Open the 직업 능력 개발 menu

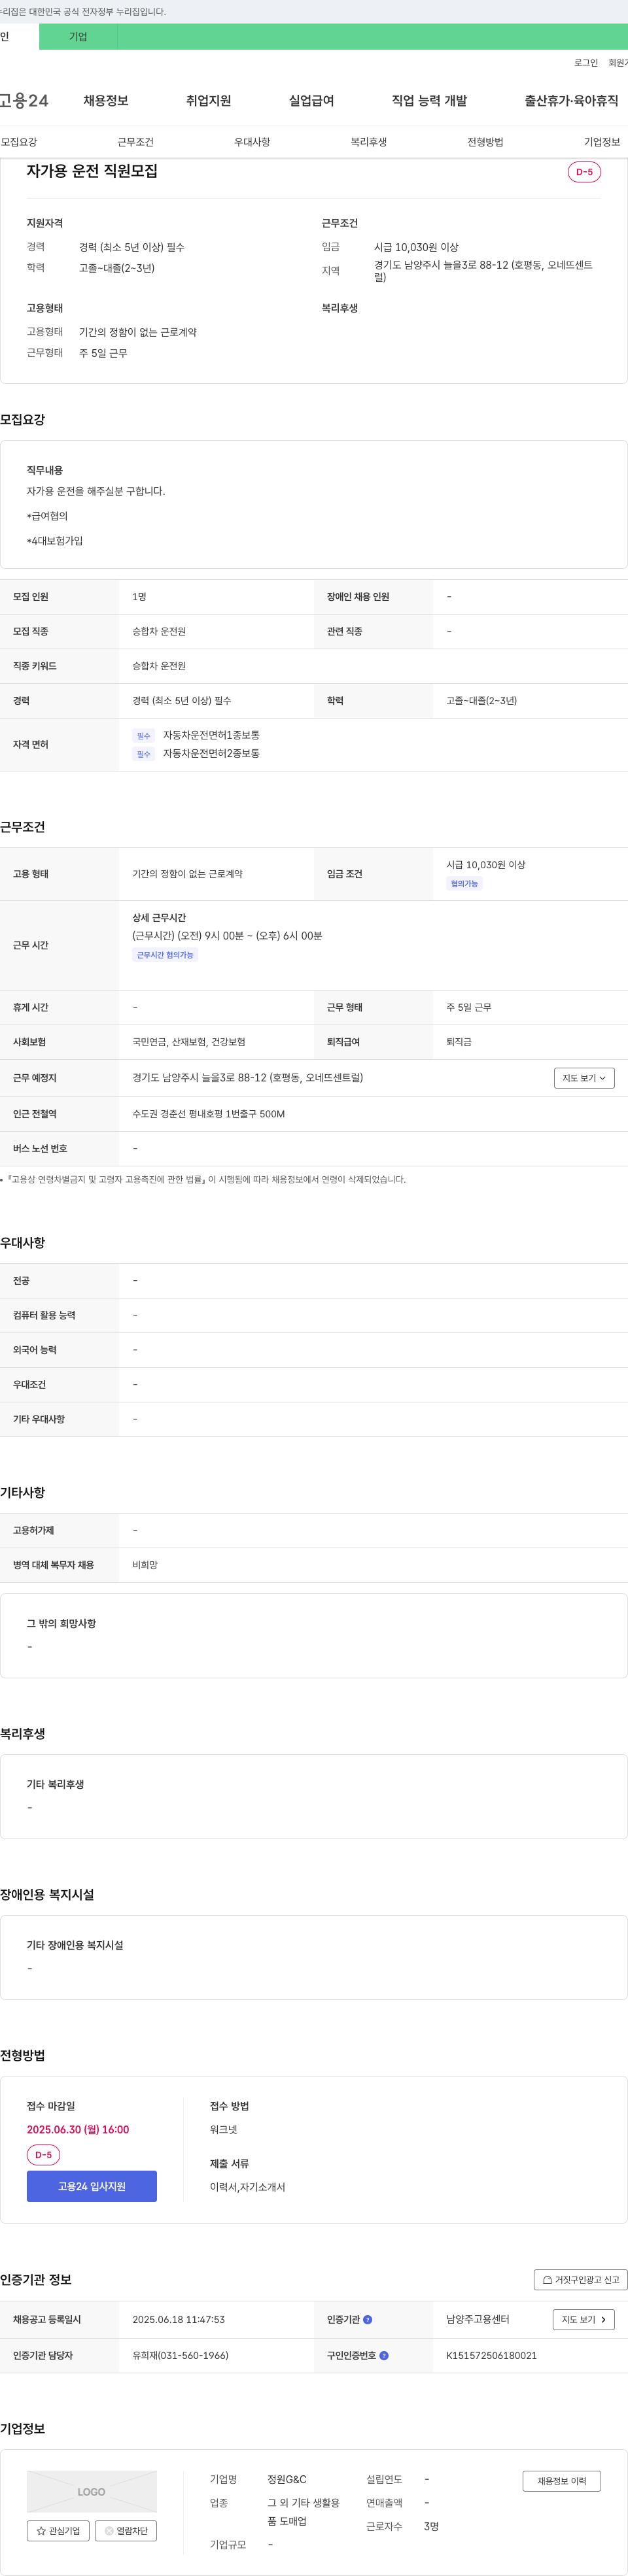click(x=429, y=100)
